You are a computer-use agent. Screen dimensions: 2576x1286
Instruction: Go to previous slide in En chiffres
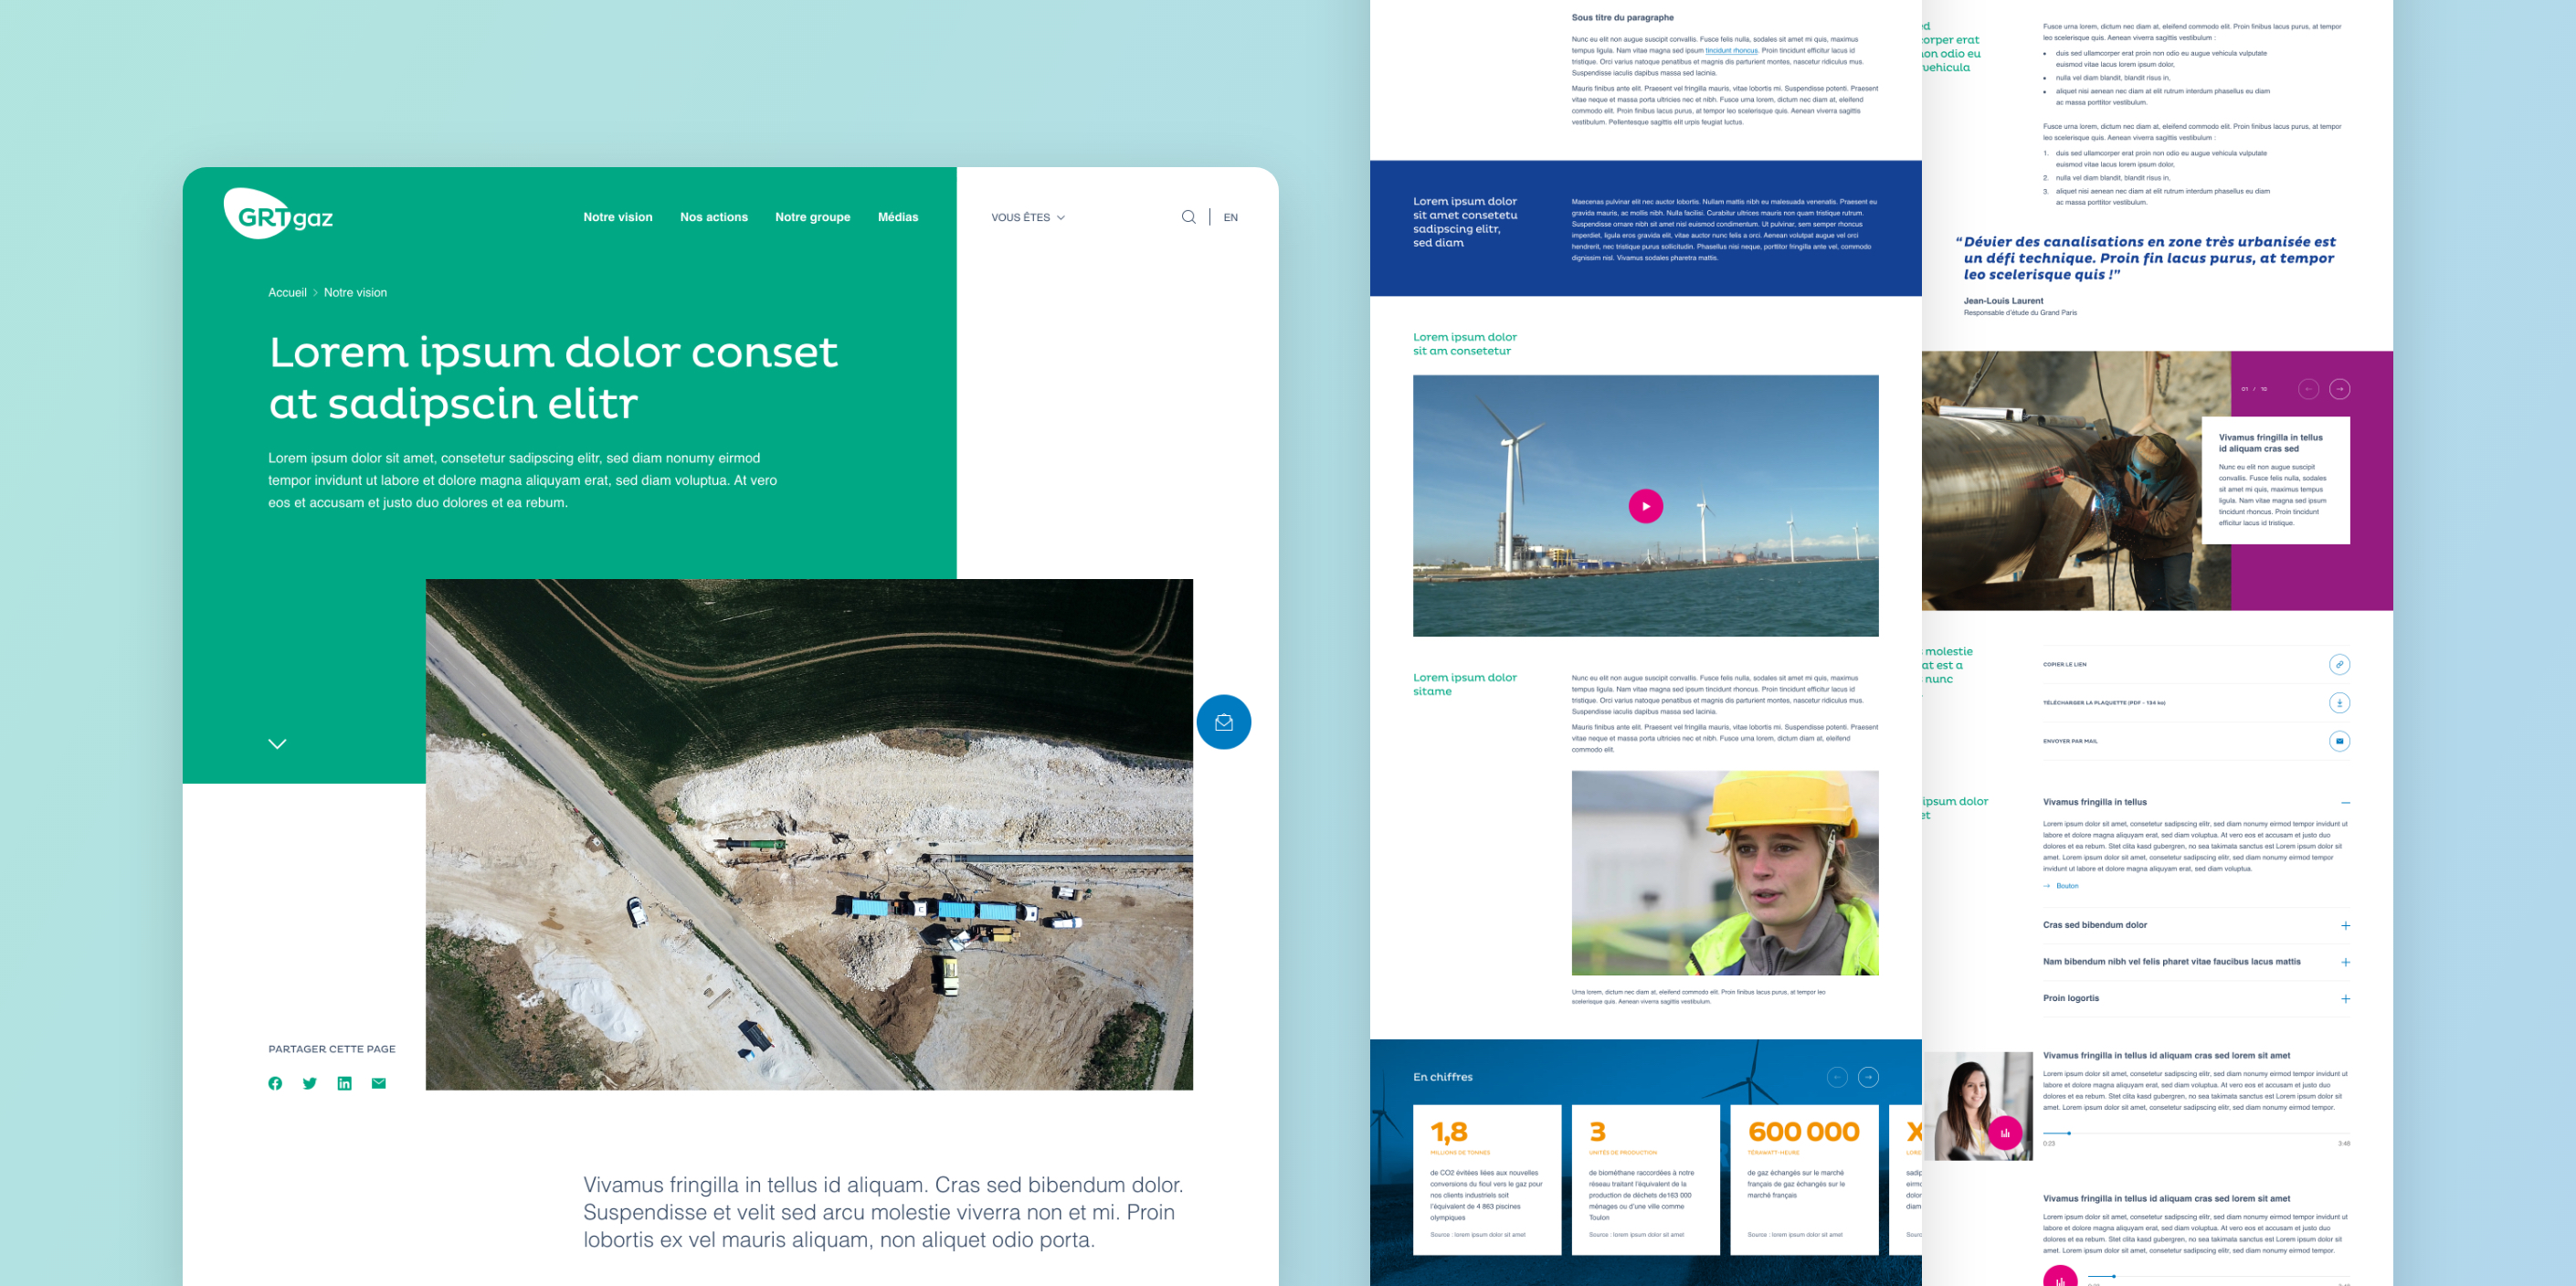point(1836,1077)
